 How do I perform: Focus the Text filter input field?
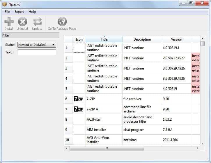tap(37, 52)
